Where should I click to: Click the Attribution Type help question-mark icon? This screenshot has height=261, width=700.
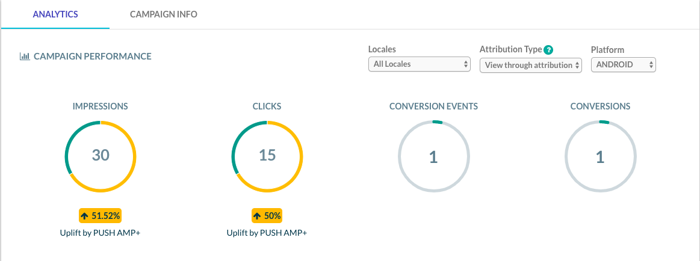point(549,50)
